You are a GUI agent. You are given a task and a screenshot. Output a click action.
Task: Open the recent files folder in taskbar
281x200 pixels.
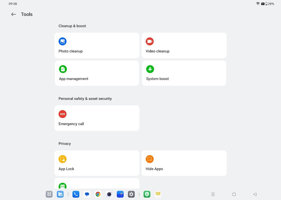coord(60,194)
